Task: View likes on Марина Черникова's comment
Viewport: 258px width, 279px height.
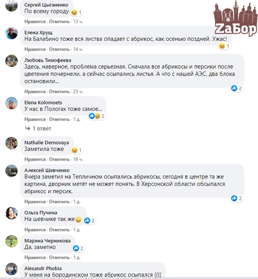Action: tap(79, 248)
